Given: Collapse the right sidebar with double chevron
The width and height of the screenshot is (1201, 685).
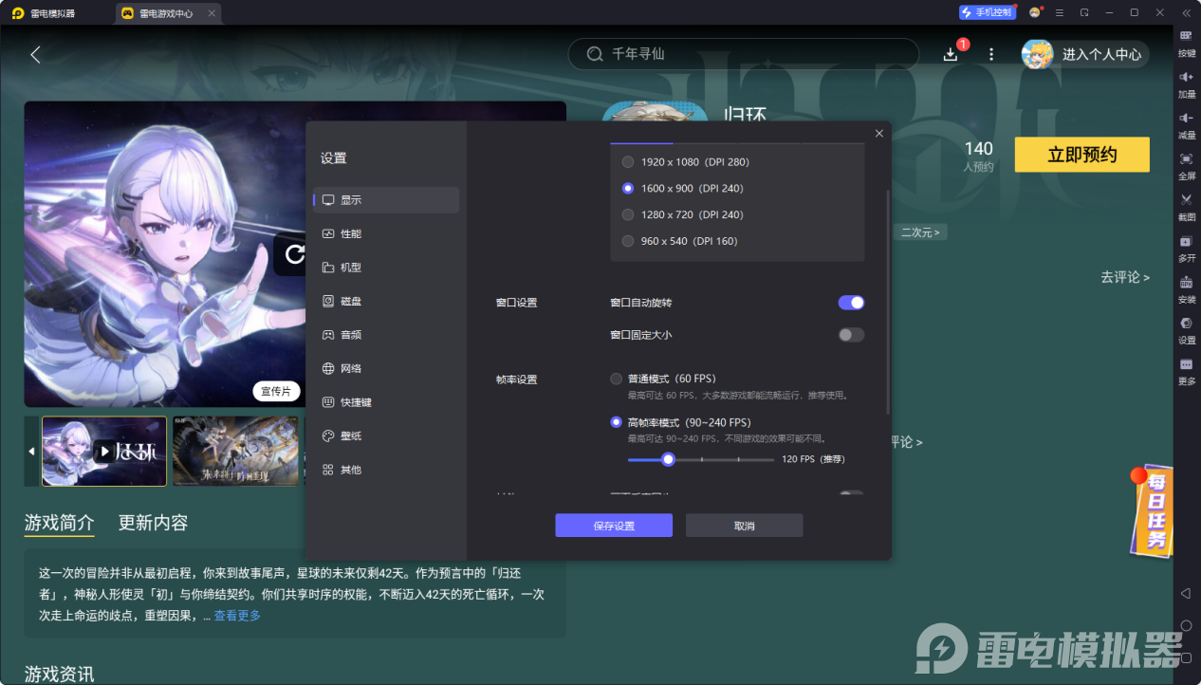Looking at the screenshot, I should click(x=1186, y=12).
